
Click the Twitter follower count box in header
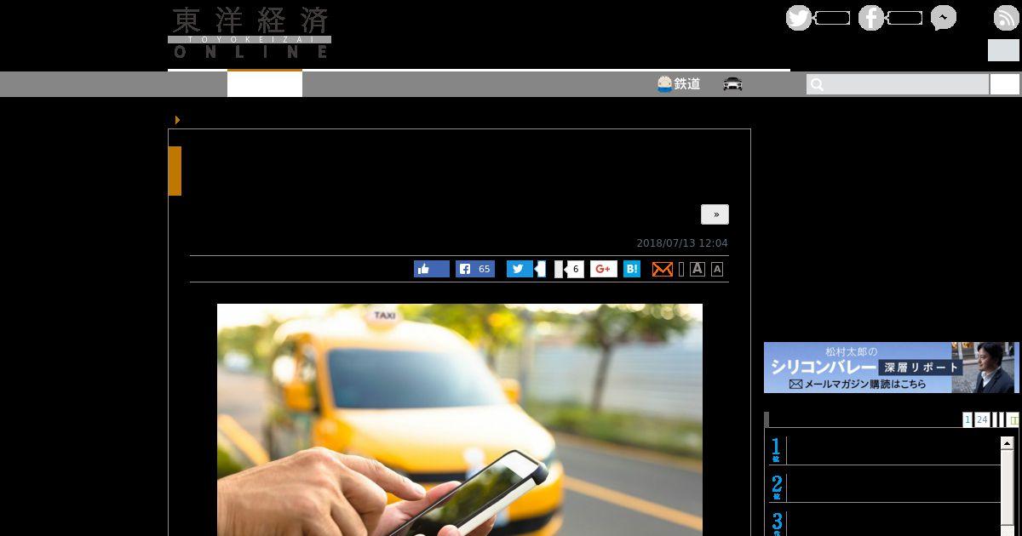pyautogui.click(x=832, y=18)
